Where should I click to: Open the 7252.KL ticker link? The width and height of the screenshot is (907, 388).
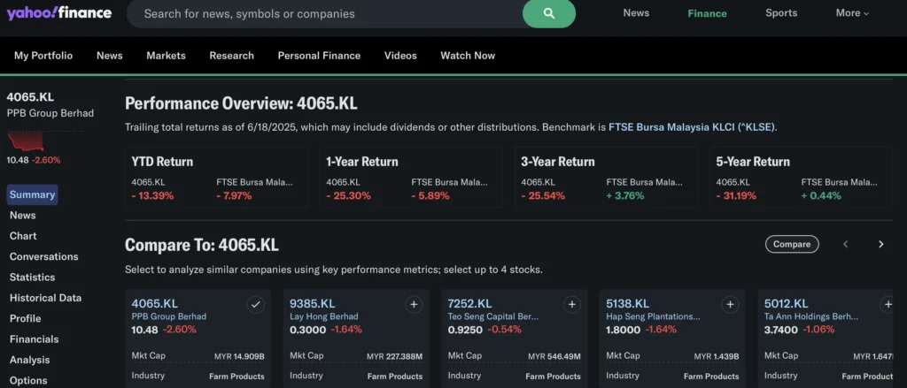pyautogui.click(x=469, y=304)
